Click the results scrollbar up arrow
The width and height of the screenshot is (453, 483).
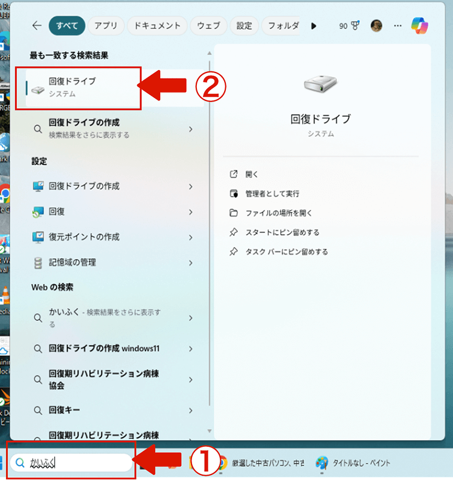tap(209, 53)
